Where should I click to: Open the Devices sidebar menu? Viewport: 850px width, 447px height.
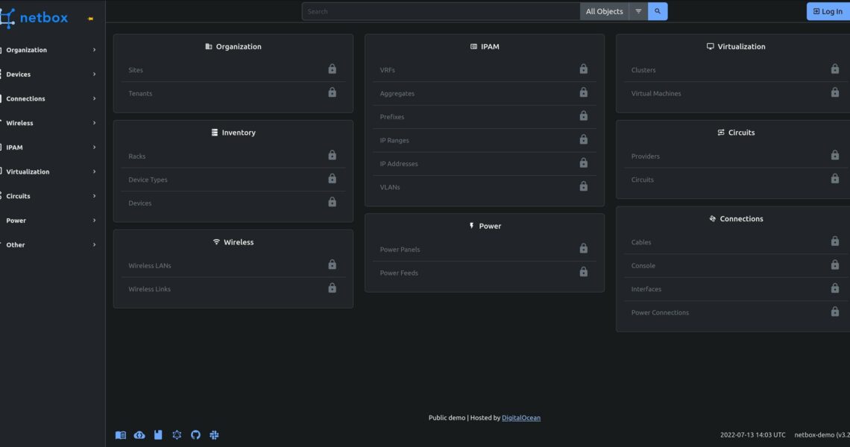click(49, 74)
